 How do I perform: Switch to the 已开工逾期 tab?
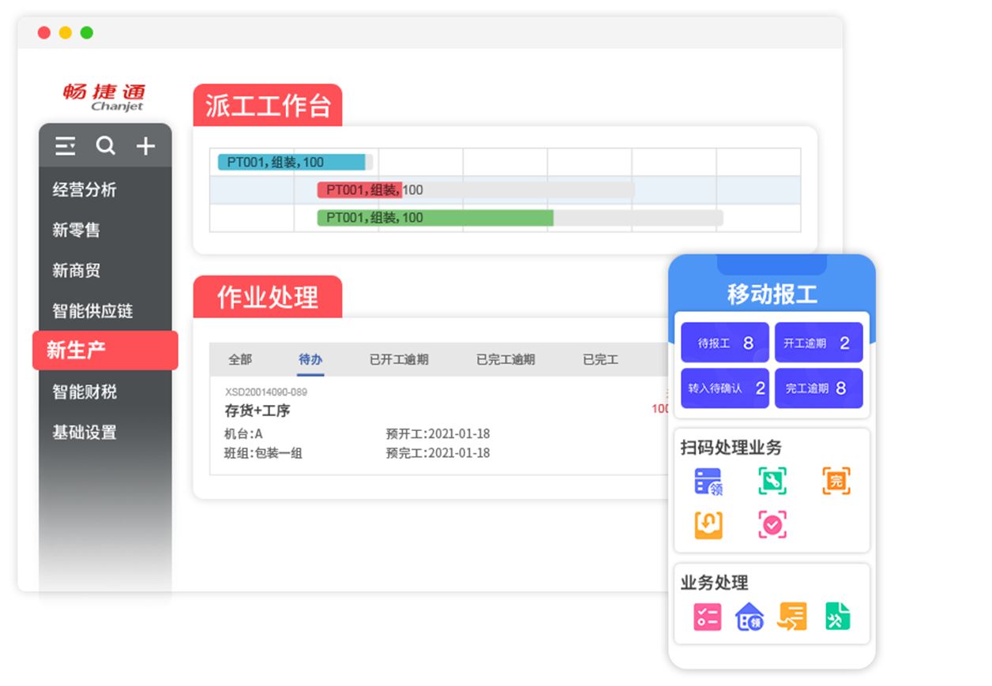click(399, 359)
